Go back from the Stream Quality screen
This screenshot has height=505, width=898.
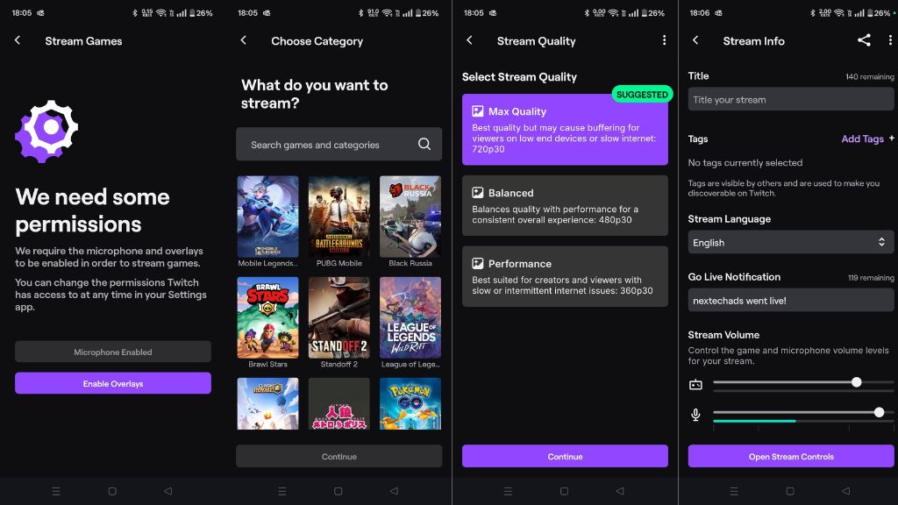click(x=470, y=40)
